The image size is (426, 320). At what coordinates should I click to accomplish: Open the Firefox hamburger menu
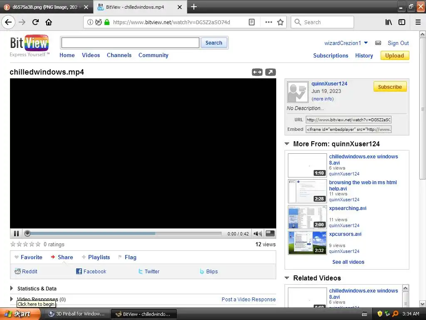click(418, 22)
